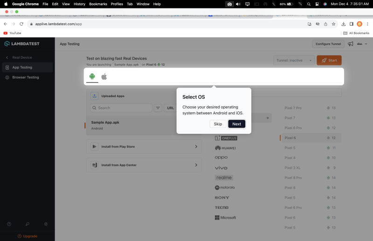Select Sample App.apk entry
Screen dimensions: 373x241
tap(131, 125)
